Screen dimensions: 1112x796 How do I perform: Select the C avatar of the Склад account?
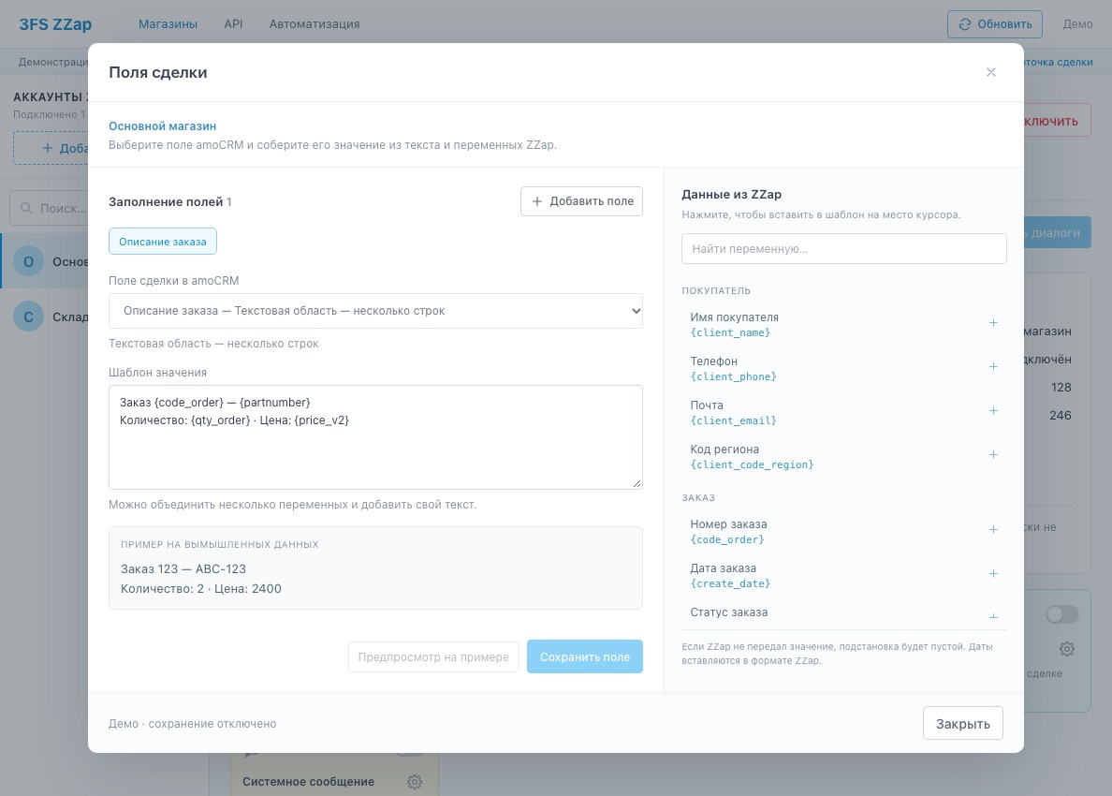click(x=28, y=317)
